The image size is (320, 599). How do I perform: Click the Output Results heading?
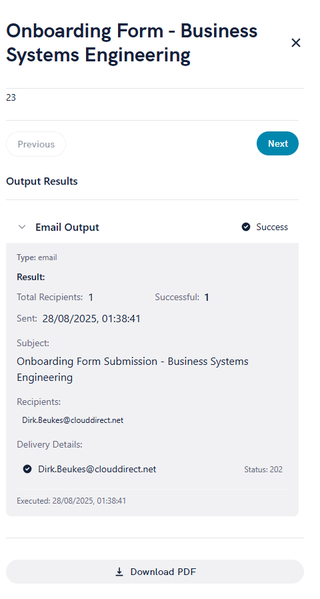(41, 181)
